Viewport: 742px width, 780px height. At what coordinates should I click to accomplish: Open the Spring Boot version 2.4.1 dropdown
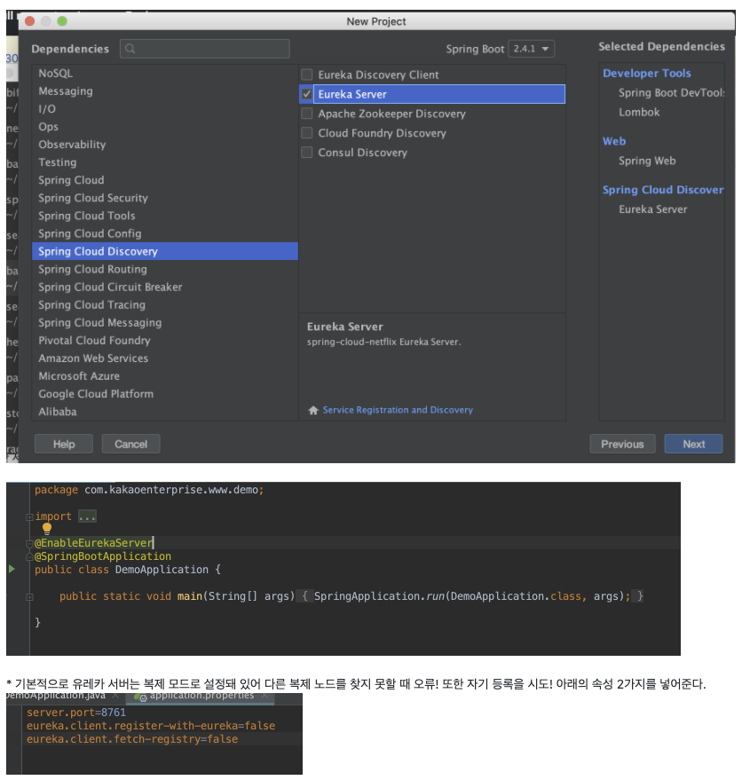click(x=531, y=49)
